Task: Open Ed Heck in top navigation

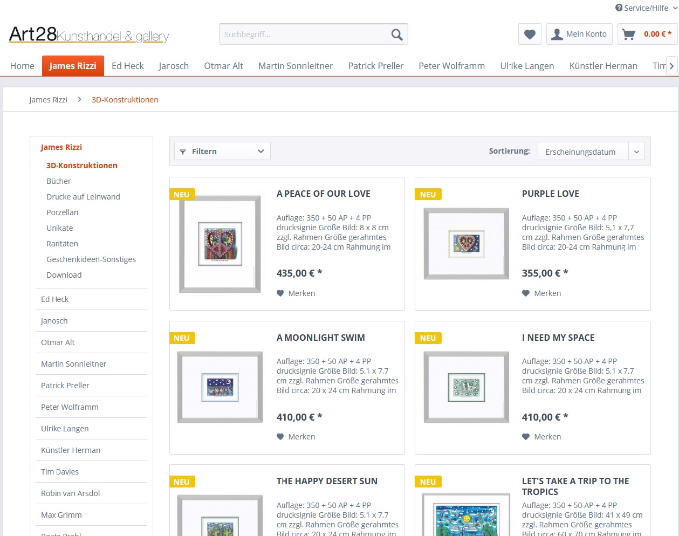Action: (128, 66)
